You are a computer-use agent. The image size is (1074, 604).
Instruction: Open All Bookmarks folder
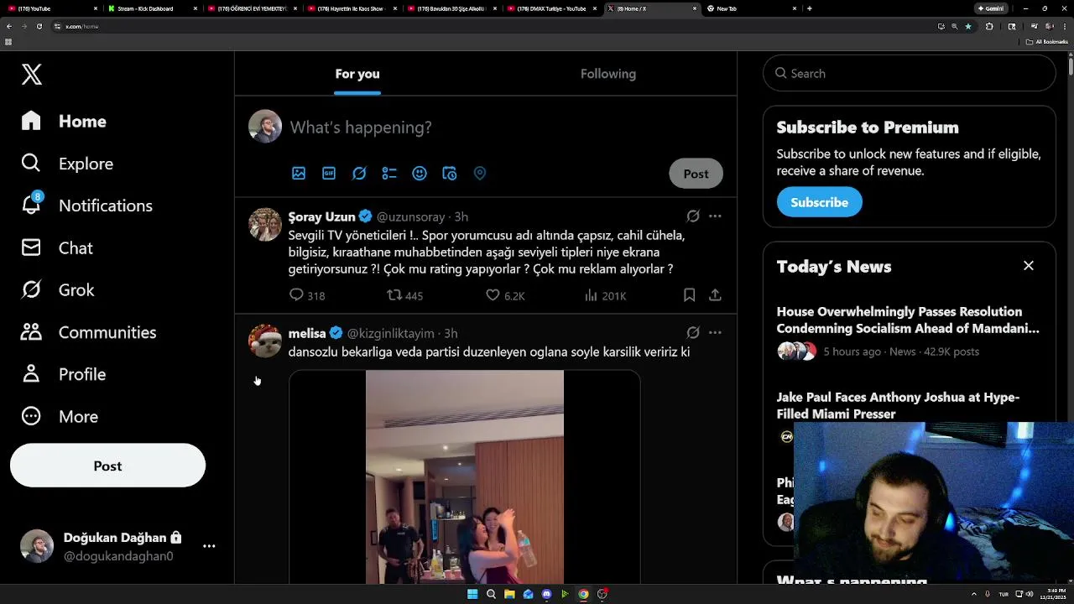1046,41
